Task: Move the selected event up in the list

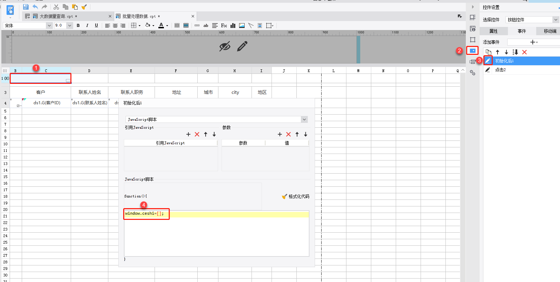Action: click(498, 52)
